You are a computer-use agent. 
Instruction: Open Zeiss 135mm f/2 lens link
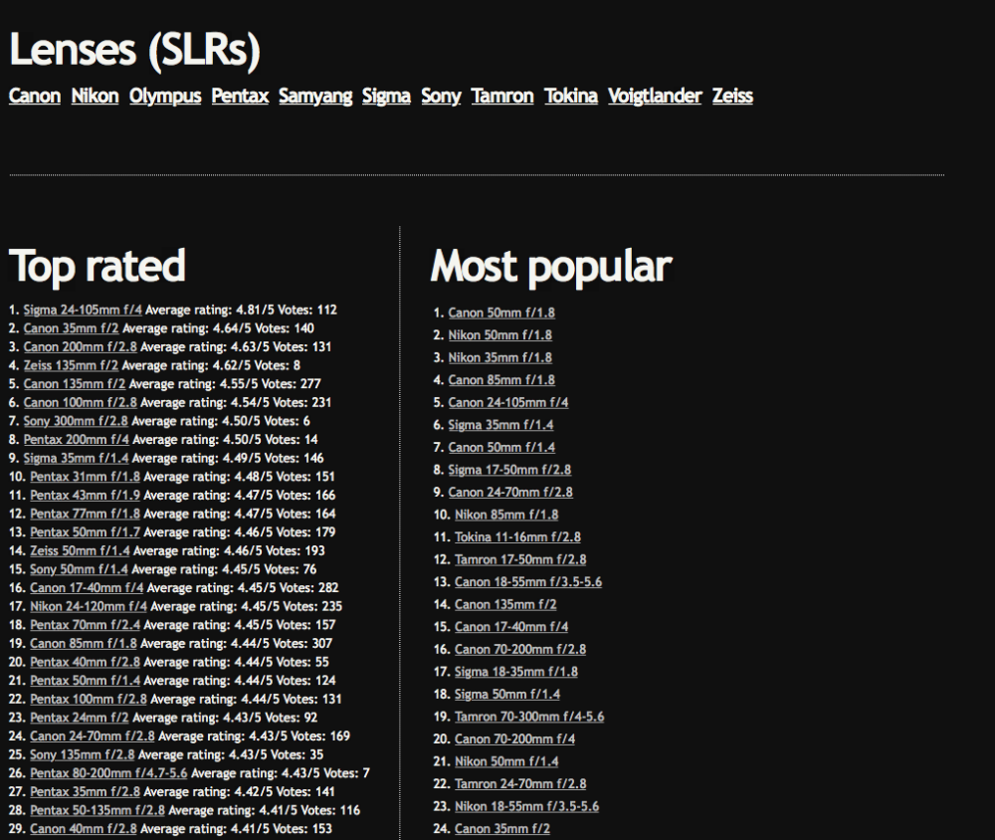pos(71,365)
